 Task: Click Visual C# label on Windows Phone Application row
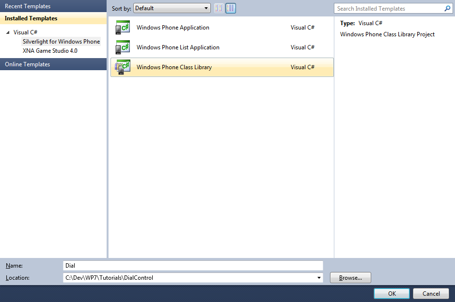coord(302,28)
